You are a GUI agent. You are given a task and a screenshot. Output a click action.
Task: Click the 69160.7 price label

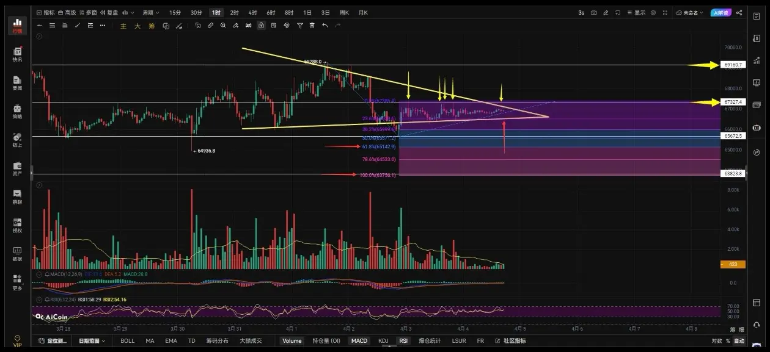click(x=733, y=65)
